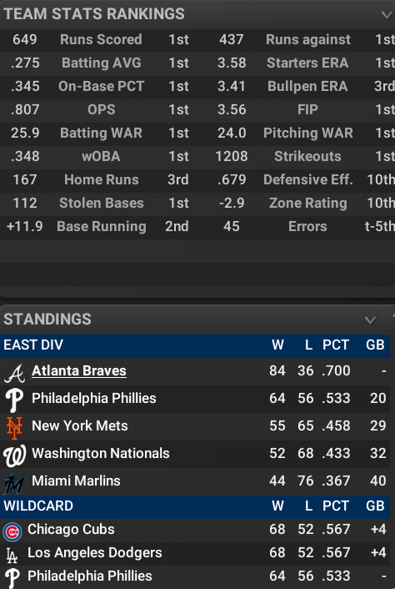Select the New York Mets team name
The height and width of the screenshot is (589, 395).
click(79, 425)
